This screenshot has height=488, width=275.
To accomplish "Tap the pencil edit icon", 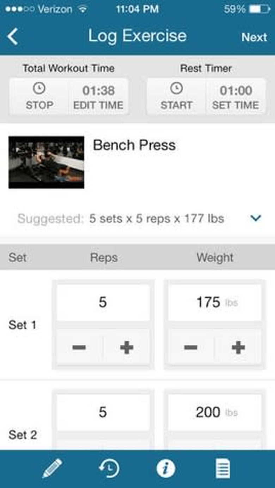I will [52, 468].
